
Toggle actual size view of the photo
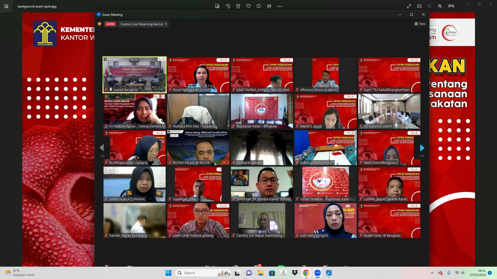tap(419, 6)
